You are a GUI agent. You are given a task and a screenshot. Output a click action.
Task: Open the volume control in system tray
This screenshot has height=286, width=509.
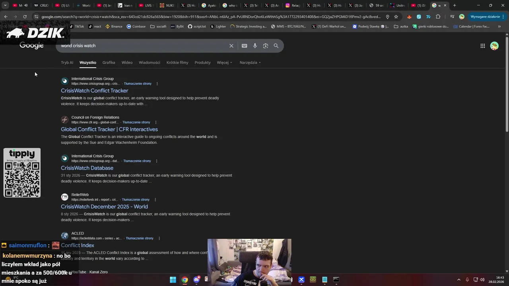click(x=482, y=280)
